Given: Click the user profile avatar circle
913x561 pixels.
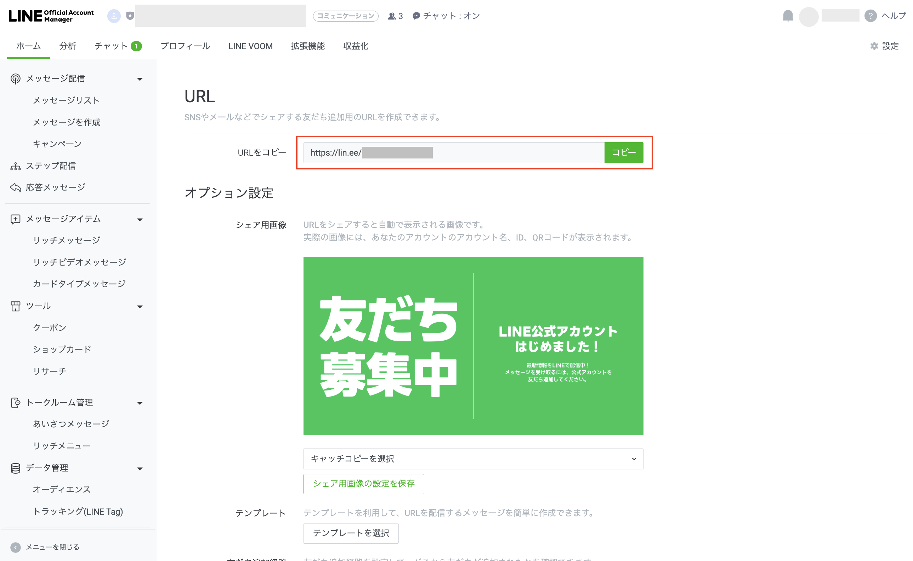Looking at the screenshot, I should click(809, 17).
